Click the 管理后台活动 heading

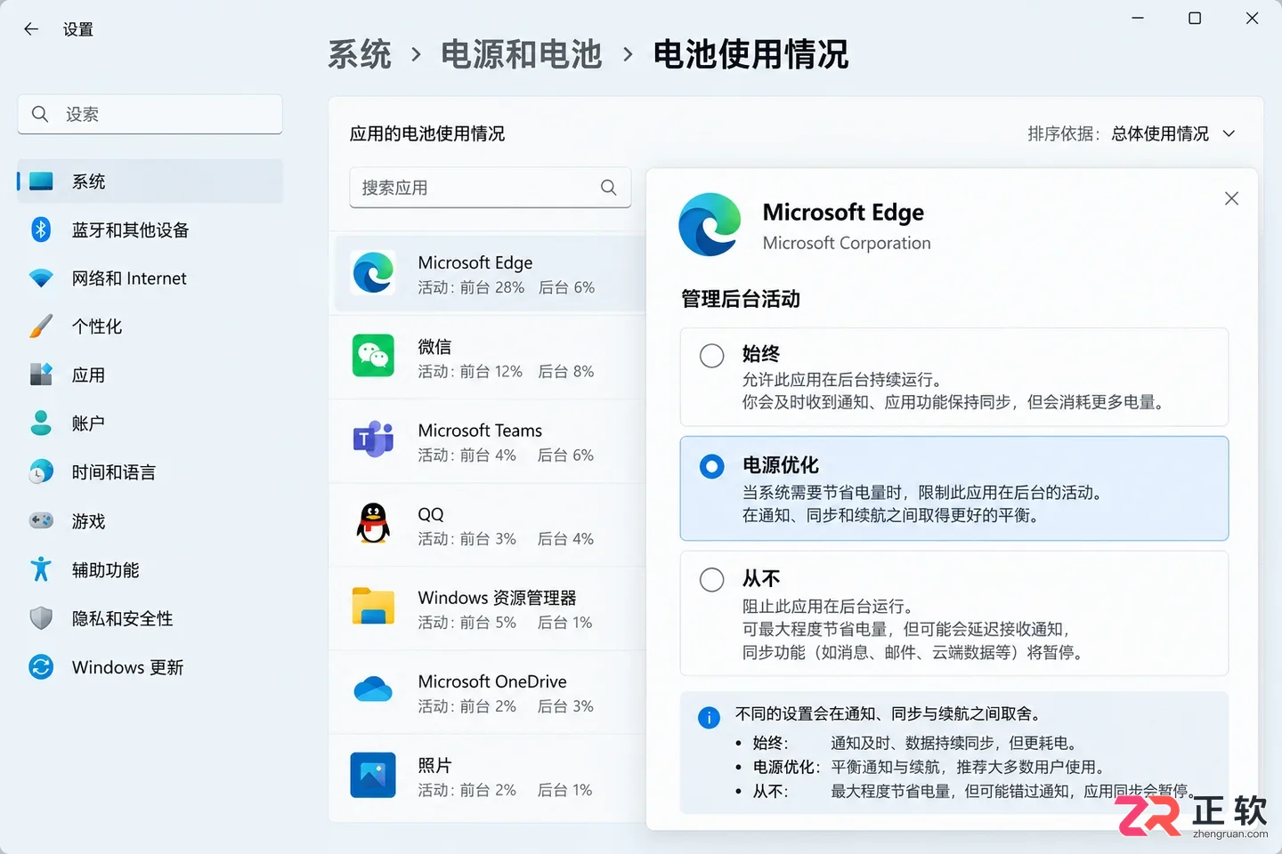coord(741,299)
